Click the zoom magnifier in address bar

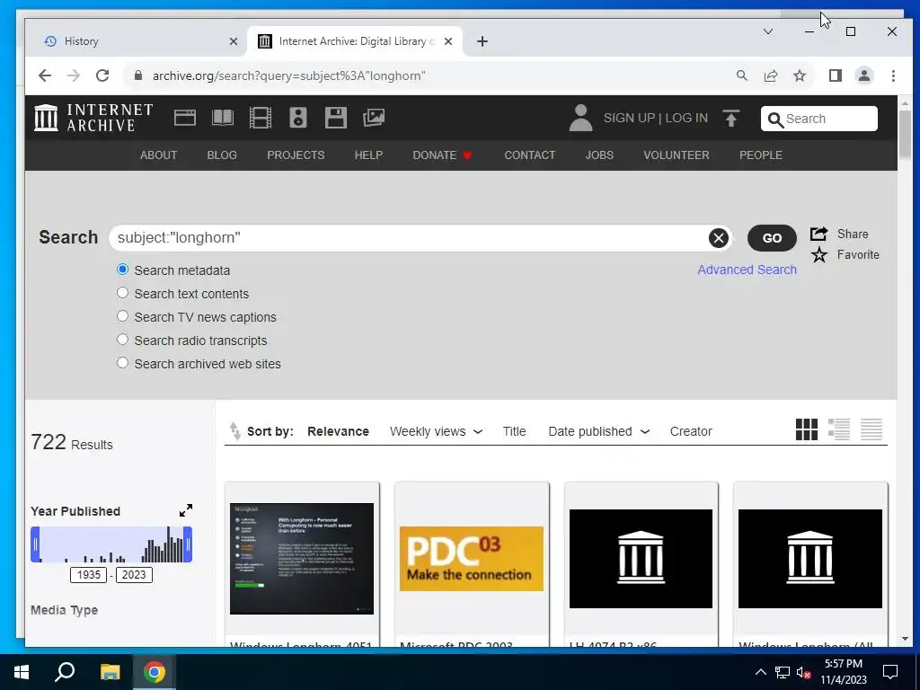(x=741, y=75)
